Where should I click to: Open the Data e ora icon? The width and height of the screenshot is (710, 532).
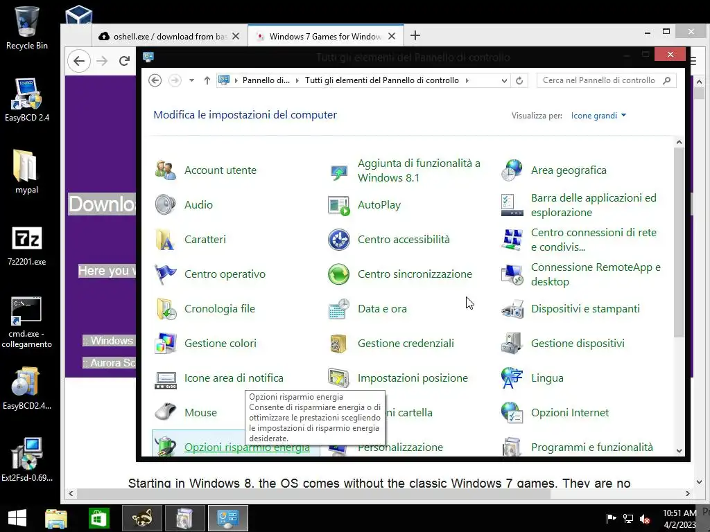[x=338, y=309]
